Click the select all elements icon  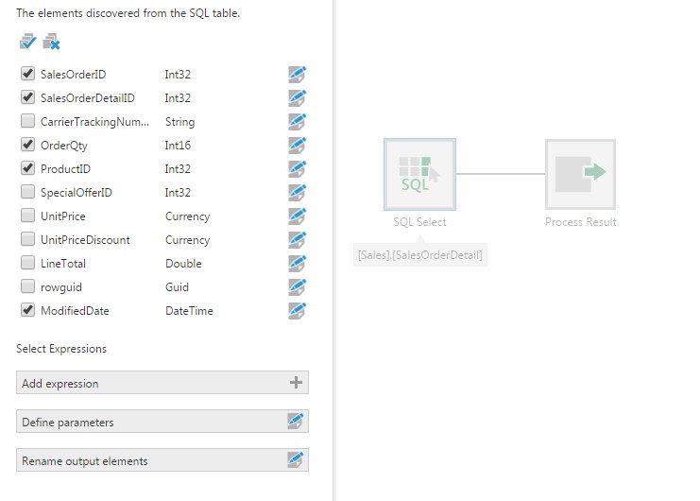[27, 43]
